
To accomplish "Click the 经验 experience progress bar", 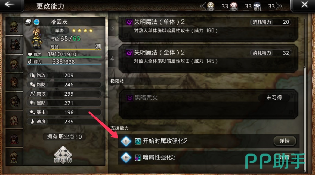I will (x=76, y=49).
